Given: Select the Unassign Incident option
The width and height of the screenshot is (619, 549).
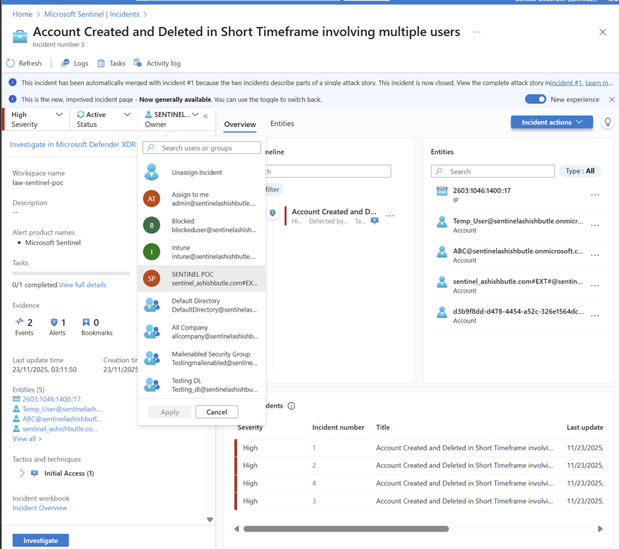Looking at the screenshot, I should [x=196, y=172].
